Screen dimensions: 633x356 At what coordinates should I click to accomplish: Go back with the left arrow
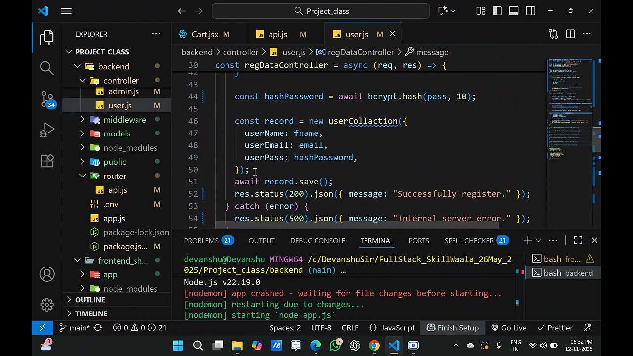pyautogui.click(x=181, y=11)
